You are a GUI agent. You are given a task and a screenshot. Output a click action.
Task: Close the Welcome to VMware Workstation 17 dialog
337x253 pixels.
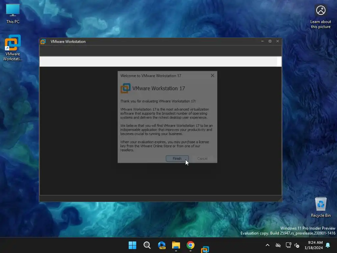[213, 75]
